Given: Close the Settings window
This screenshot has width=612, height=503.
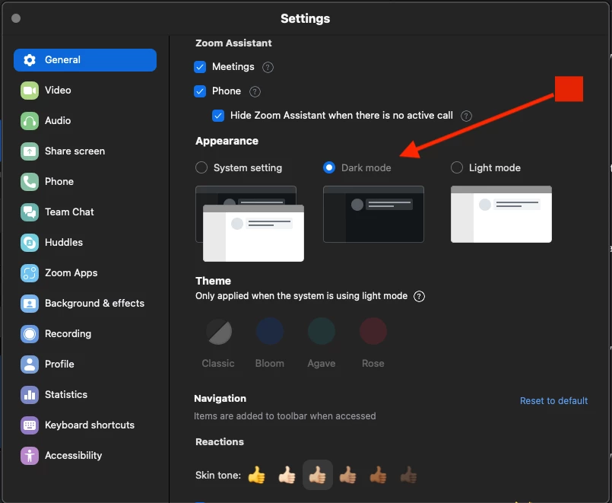Looking at the screenshot, I should click(x=16, y=18).
